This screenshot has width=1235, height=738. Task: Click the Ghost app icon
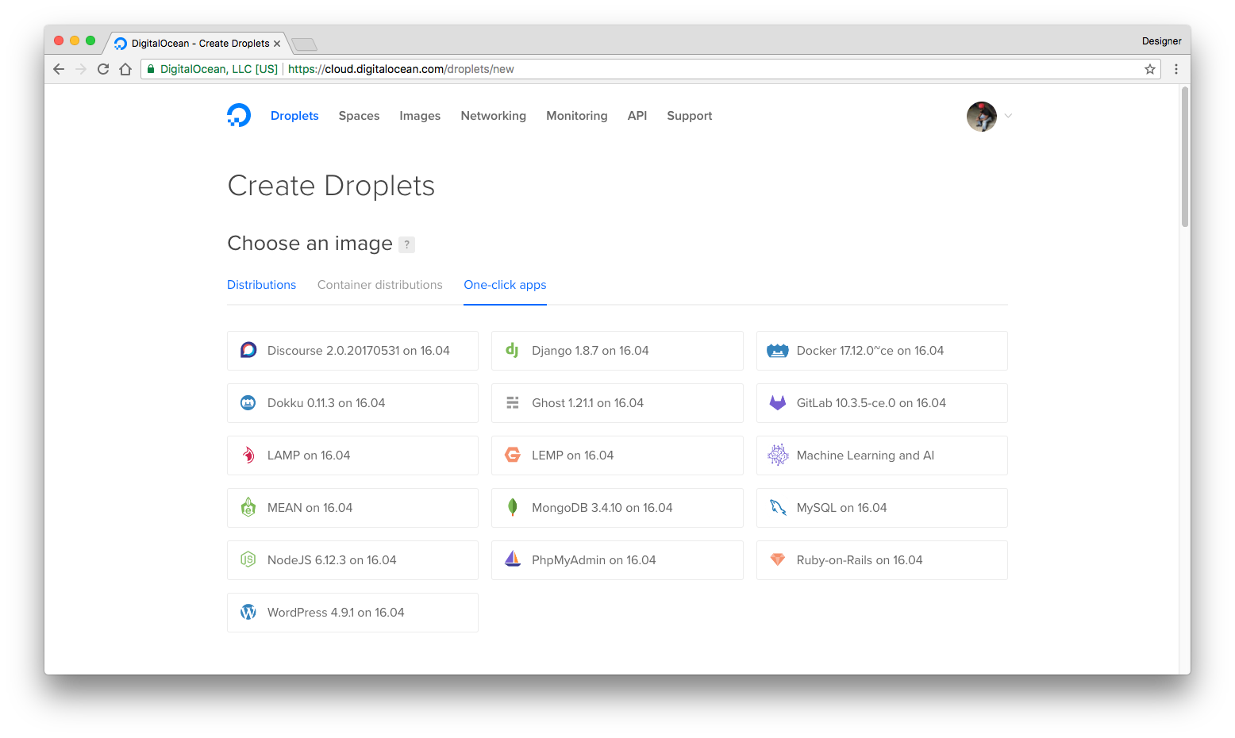click(513, 402)
